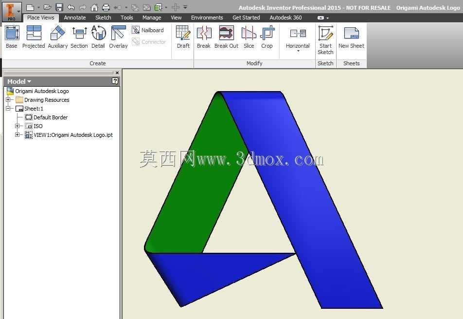The image size is (463, 319).
Task: Click the Connector tool
Action: coord(149,42)
